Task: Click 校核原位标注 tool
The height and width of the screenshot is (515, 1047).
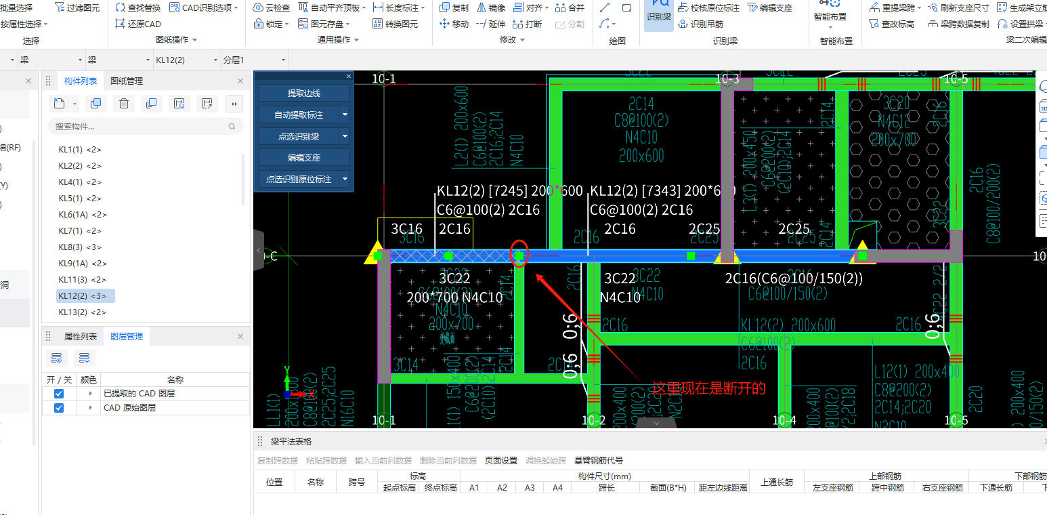Action: 709,7
